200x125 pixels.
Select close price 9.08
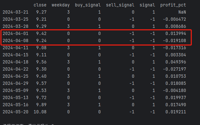point(41,48)
